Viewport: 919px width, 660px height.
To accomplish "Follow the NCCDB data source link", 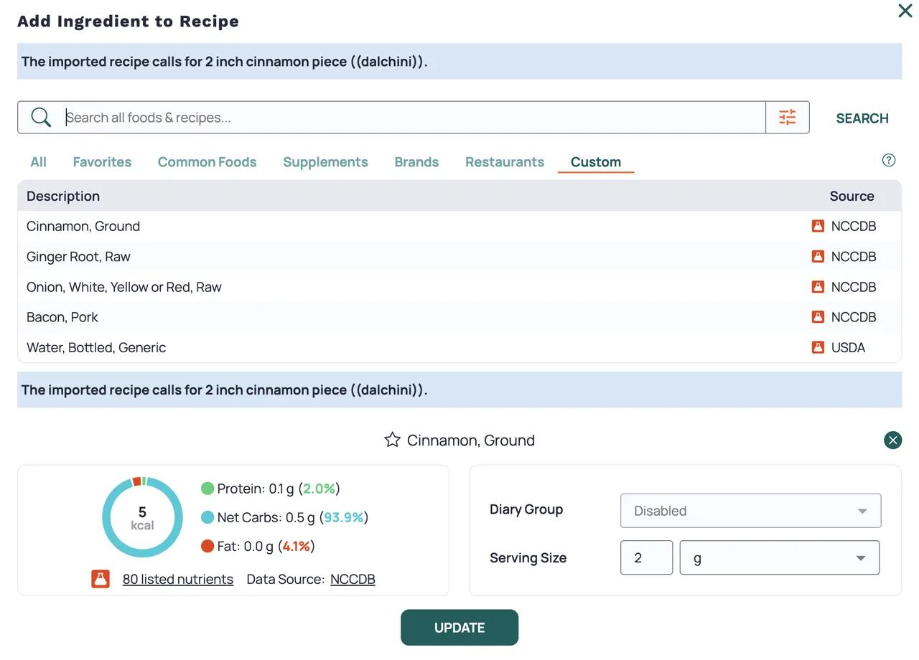I will tap(353, 580).
